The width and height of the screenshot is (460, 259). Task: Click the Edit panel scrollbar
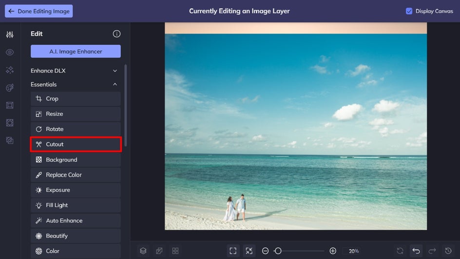click(x=126, y=106)
